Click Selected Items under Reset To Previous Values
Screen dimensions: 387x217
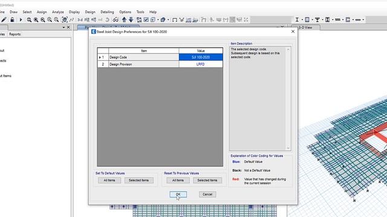click(207, 180)
